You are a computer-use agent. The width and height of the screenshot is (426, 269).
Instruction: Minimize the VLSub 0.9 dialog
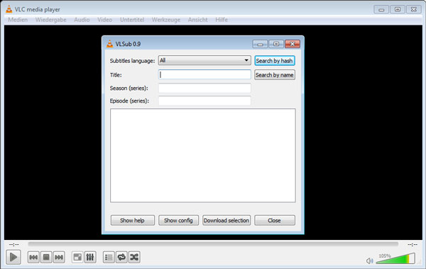click(260, 44)
